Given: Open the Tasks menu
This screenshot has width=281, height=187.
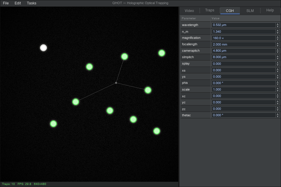Looking at the screenshot, I should (32, 3).
